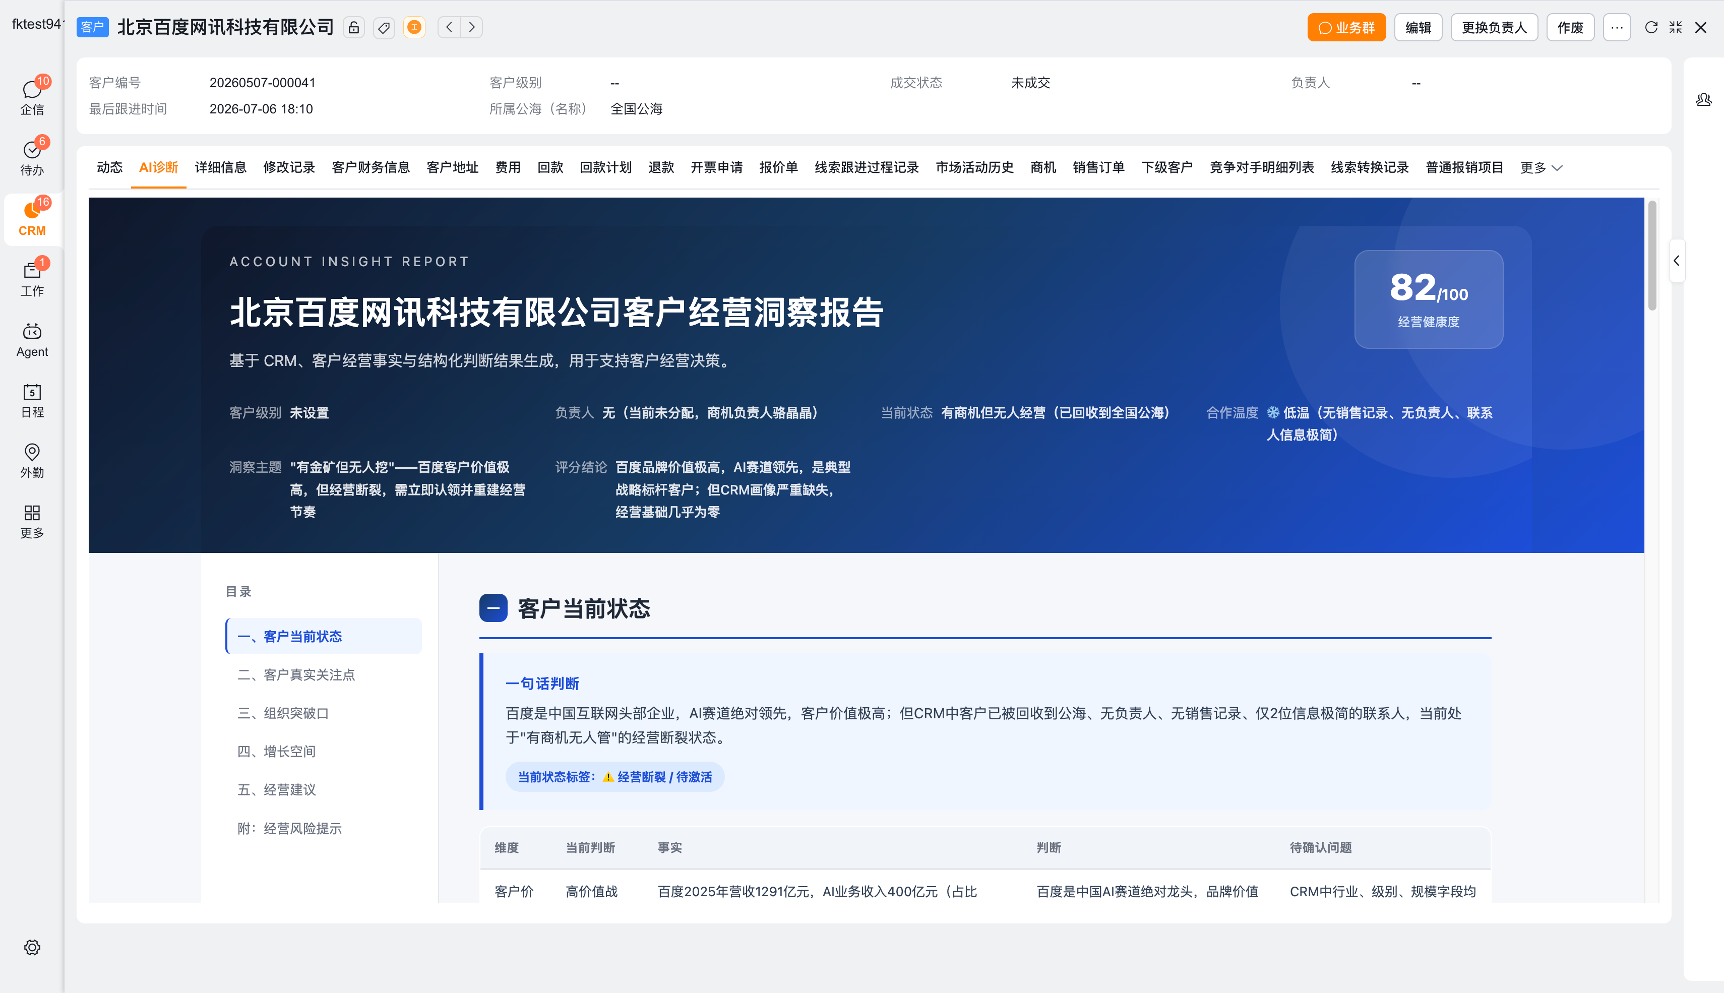Collapse the right panel with the chevron handle
The width and height of the screenshot is (1724, 993).
coord(1677,261)
